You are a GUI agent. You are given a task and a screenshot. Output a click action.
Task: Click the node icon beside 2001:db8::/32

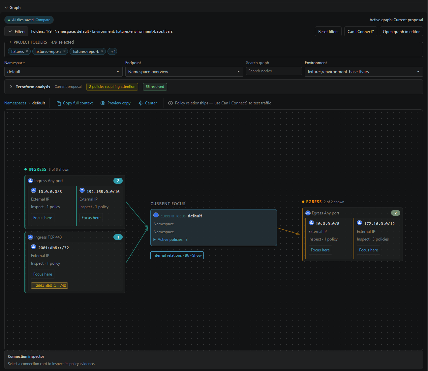point(34,246)
